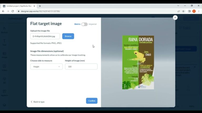
Task: Select the Image tool in sidebar
Action: click(x=4, y=55)
